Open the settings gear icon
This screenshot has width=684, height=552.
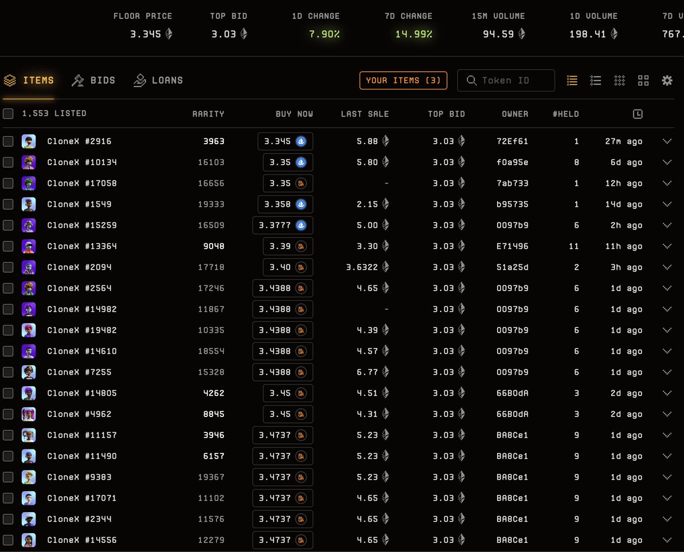pyautogui.click(x=667, y=80)
